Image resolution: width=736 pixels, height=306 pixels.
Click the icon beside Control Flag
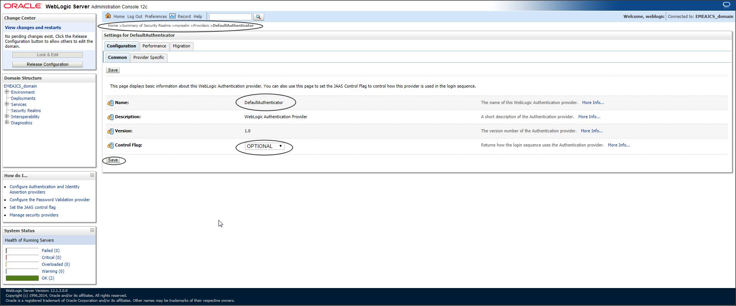pyautogui.click(x=110, y=145)
